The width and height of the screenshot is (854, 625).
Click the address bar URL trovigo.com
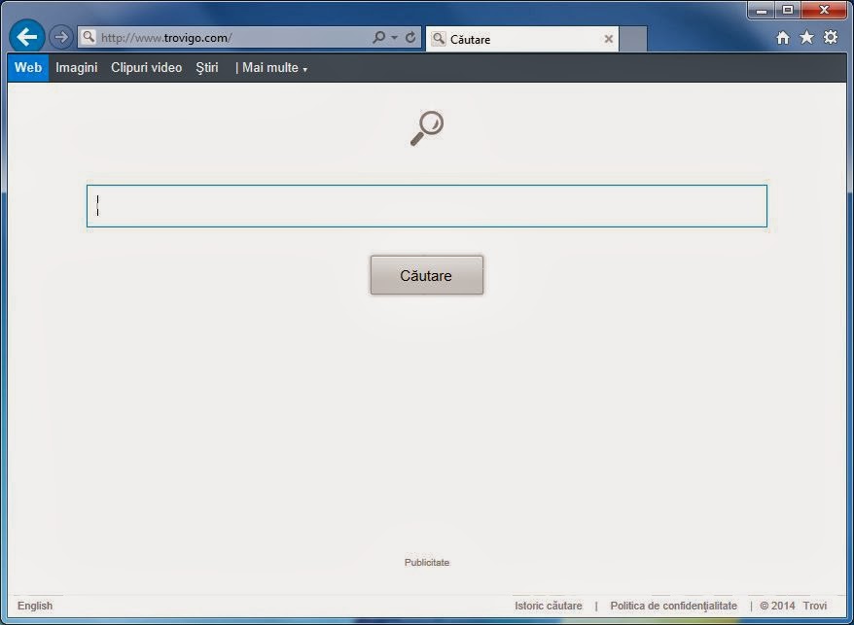166,38
